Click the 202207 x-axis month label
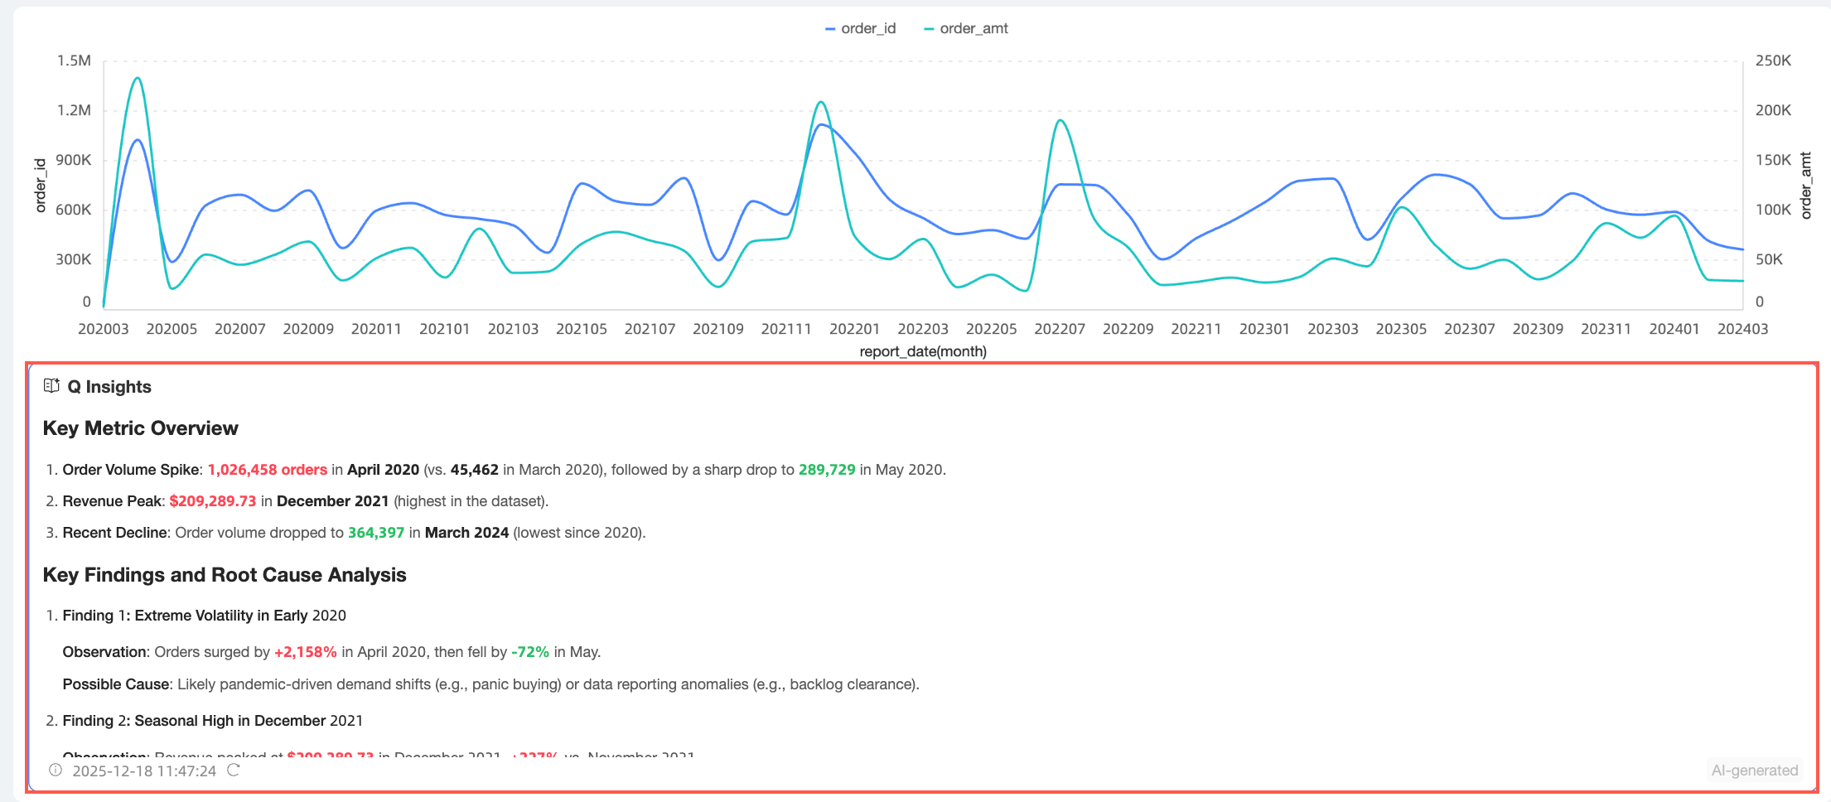The width and height of the screenshot is (1831, 802). [1060, 329]
